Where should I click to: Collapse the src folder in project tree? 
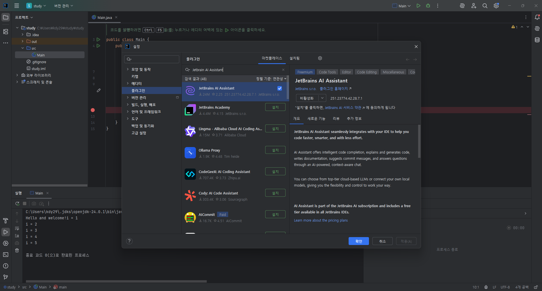pos(23,48)
